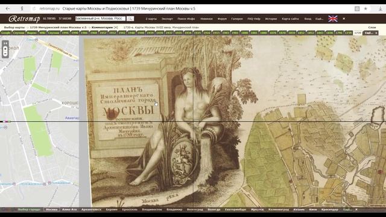This screenshot has width=386, height=217.
Task: Close the city bar with the X
Action: (x=356, y=210)
